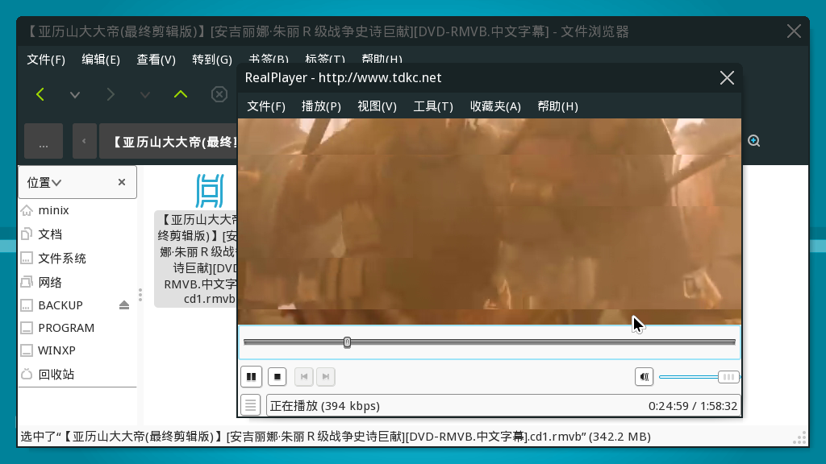Open the forward history dropdown arrow
The image size is (826, 464).
click(x=145, y=95)
